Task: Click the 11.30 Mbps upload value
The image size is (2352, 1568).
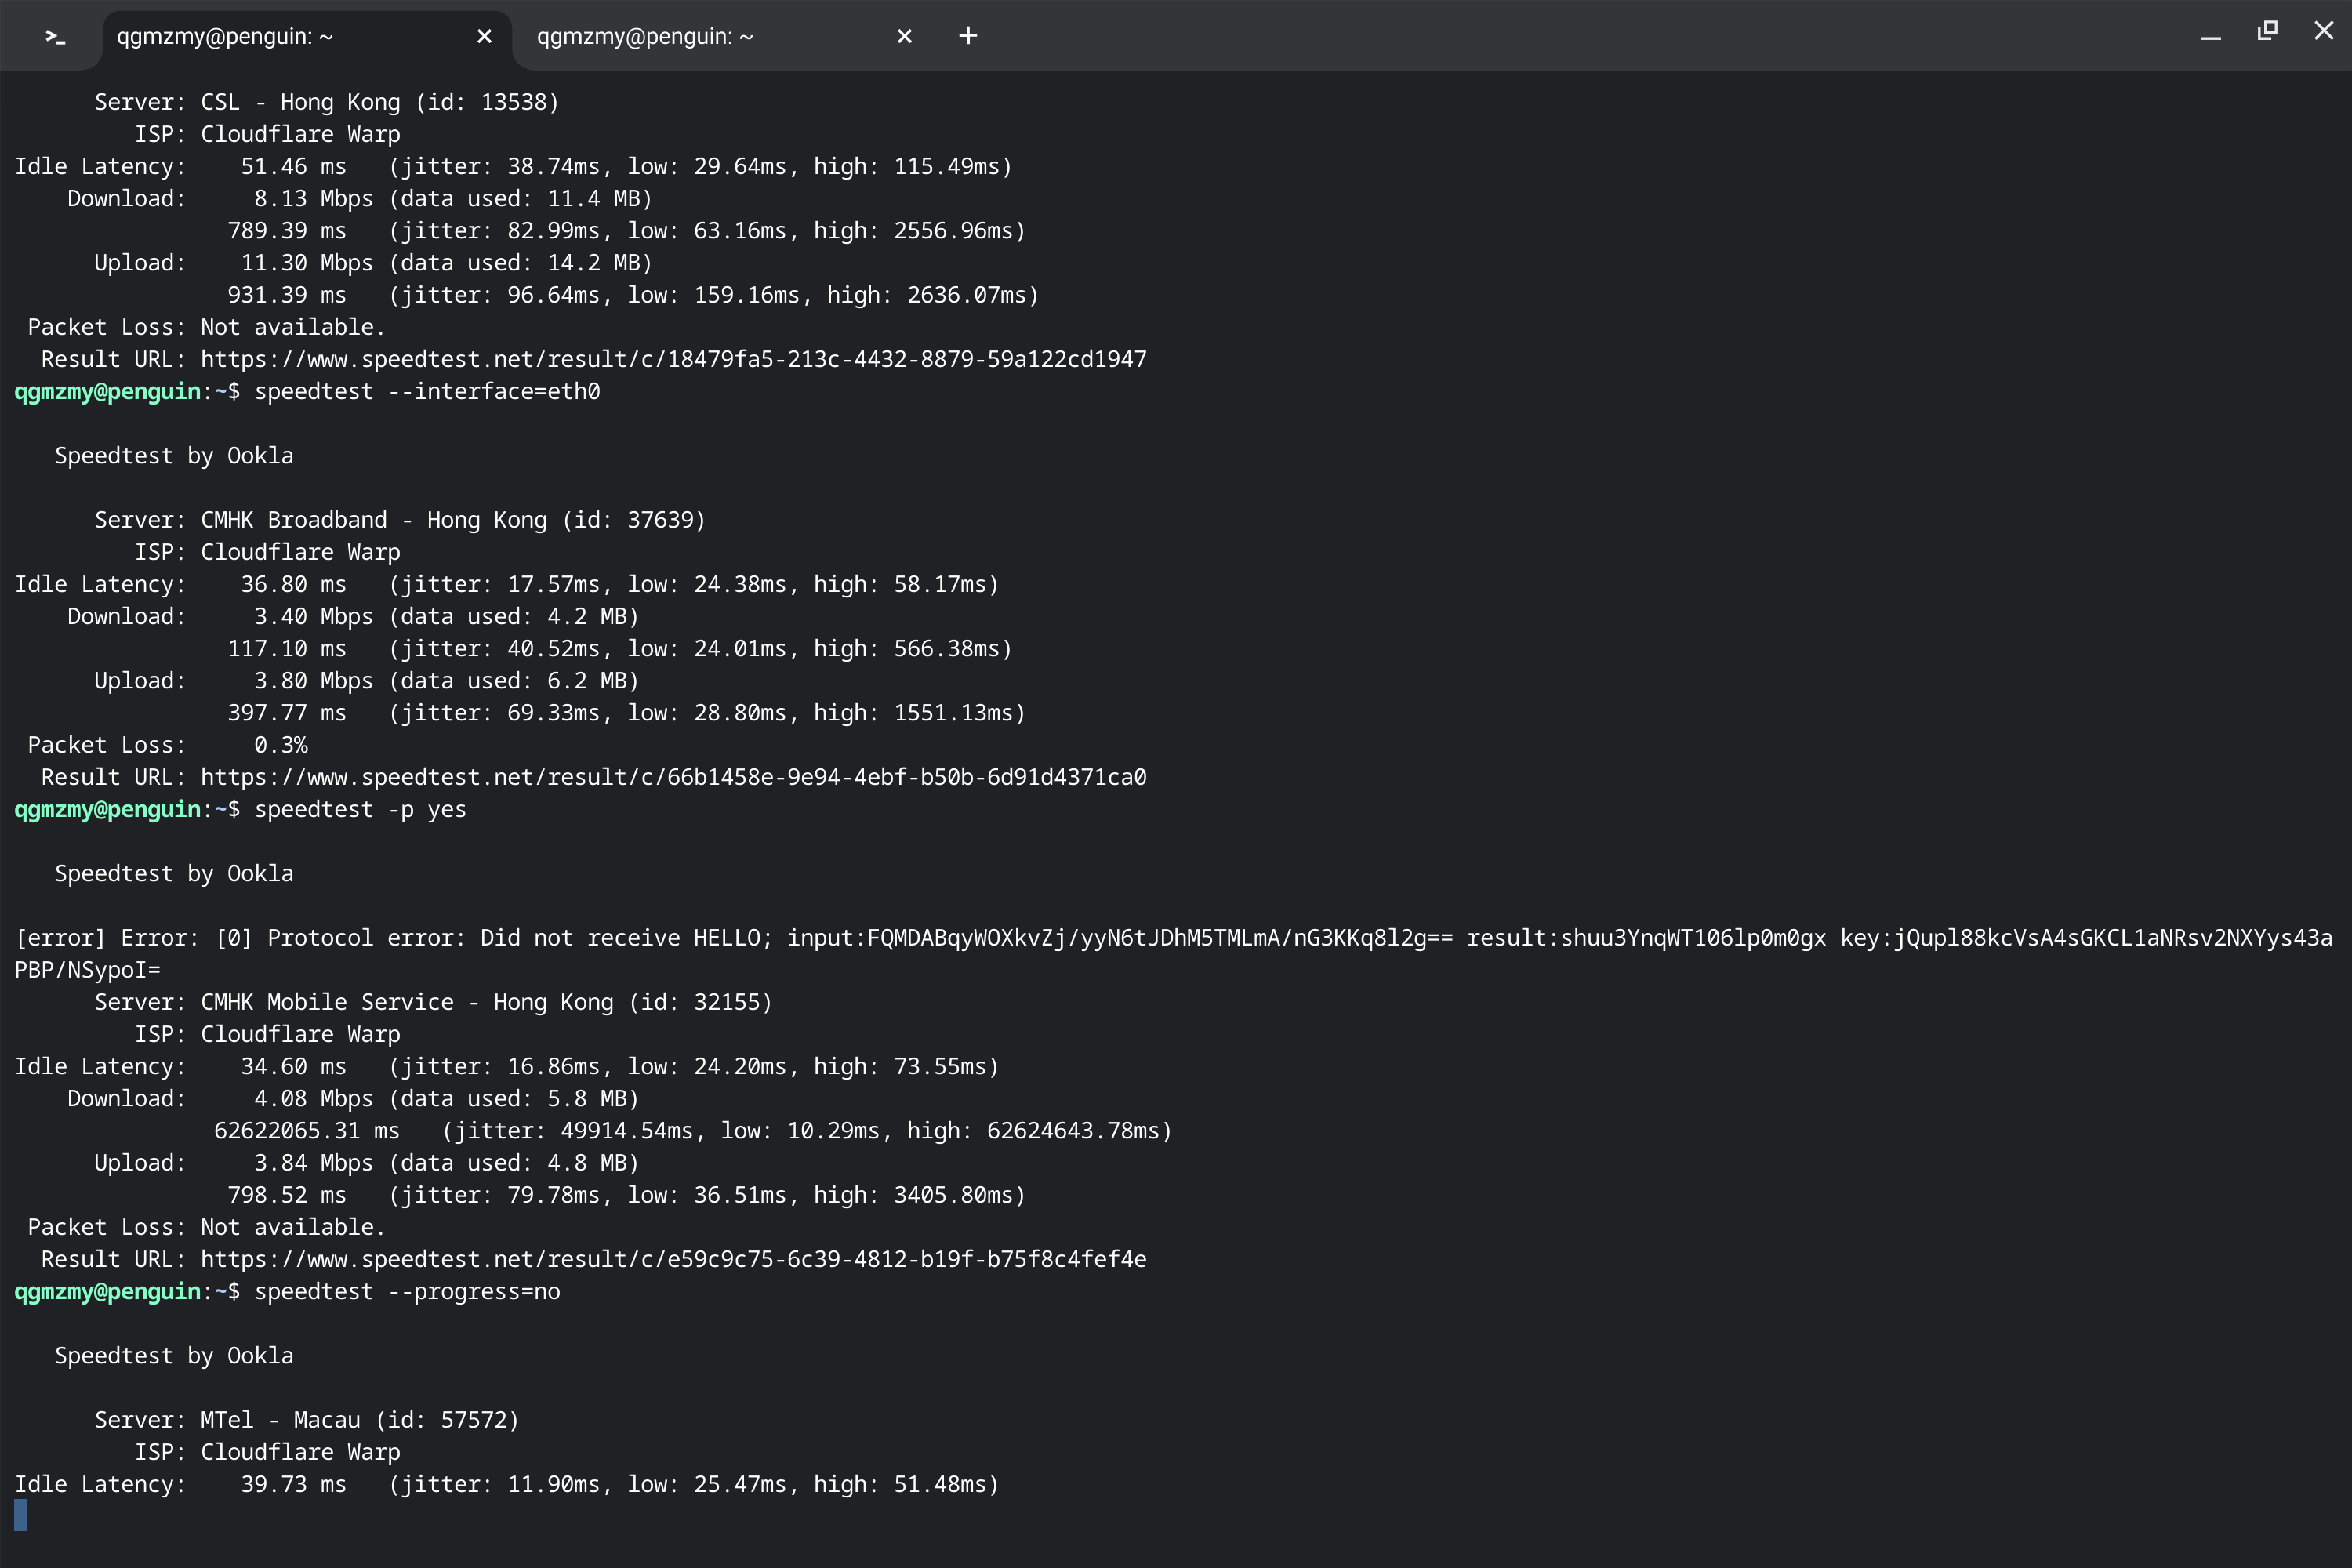Action: [x=307, y=263]
